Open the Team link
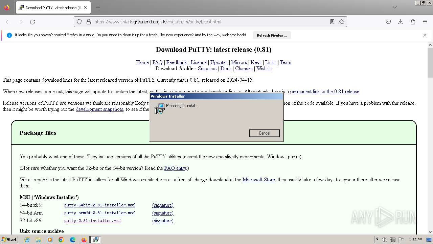The width and height of the screenshot is (433, 244). pyautogui.click(x=286, y=62)
